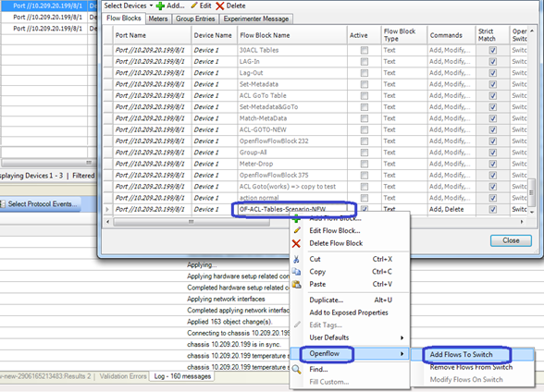
Task: Click the red X Delete icon in toolbar
Action: click(219, 6)
